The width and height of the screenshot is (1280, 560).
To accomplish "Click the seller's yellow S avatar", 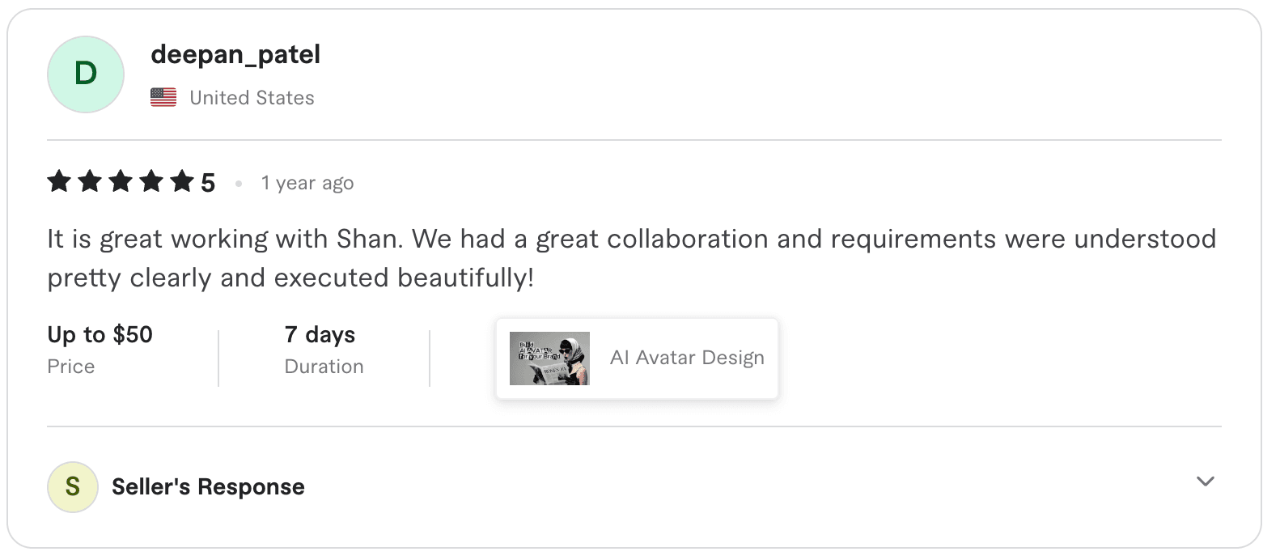I will [72, 486].
